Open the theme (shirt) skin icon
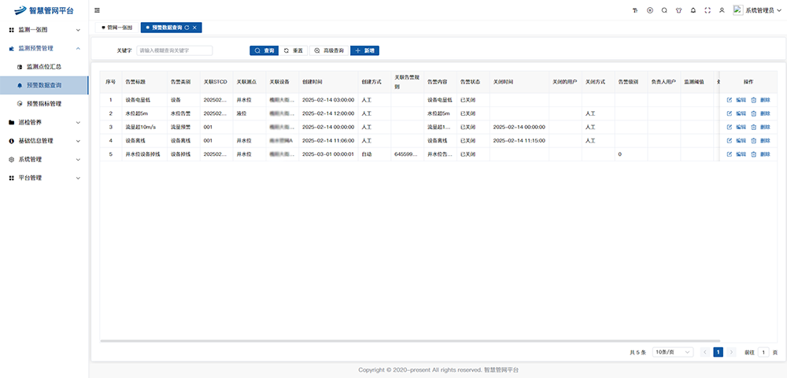Screen dimensions: 787x378 (x=678, y=10)
